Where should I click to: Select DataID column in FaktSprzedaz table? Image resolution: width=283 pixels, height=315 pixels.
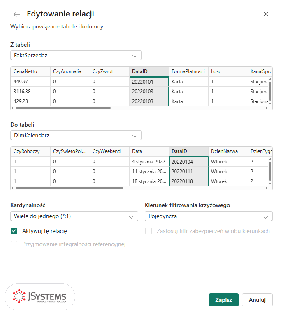pos(149,71)
